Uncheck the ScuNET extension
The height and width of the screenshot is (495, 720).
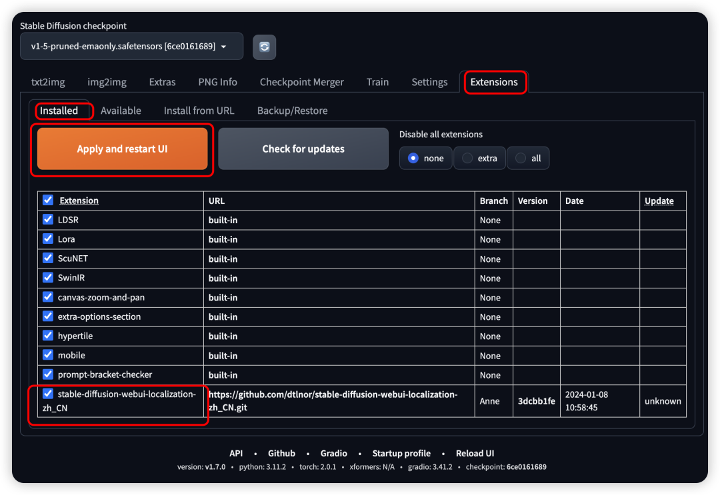[x=48, y=258]
